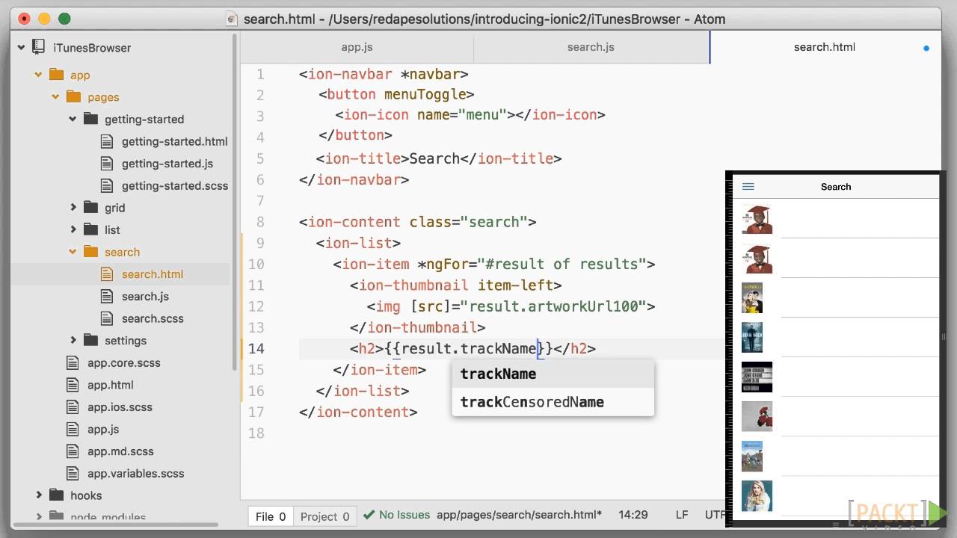Click the settings folder icon
957x538 pixels.
coord(91,340)
